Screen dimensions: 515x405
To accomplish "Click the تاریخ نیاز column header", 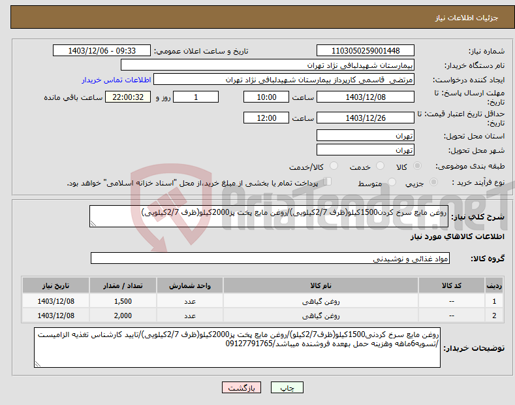I will point(56,285).
